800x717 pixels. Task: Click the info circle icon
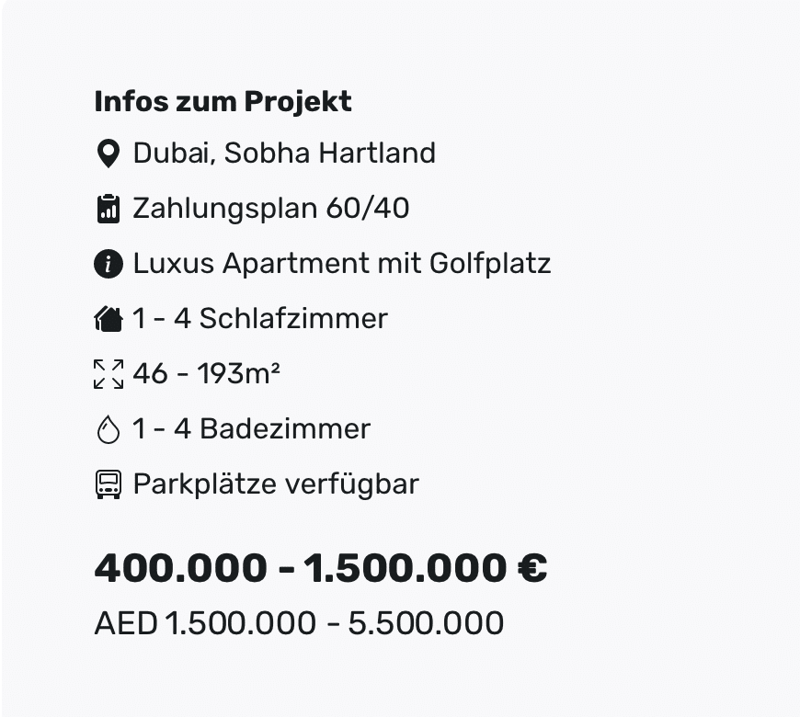click(x=109, y=264)
